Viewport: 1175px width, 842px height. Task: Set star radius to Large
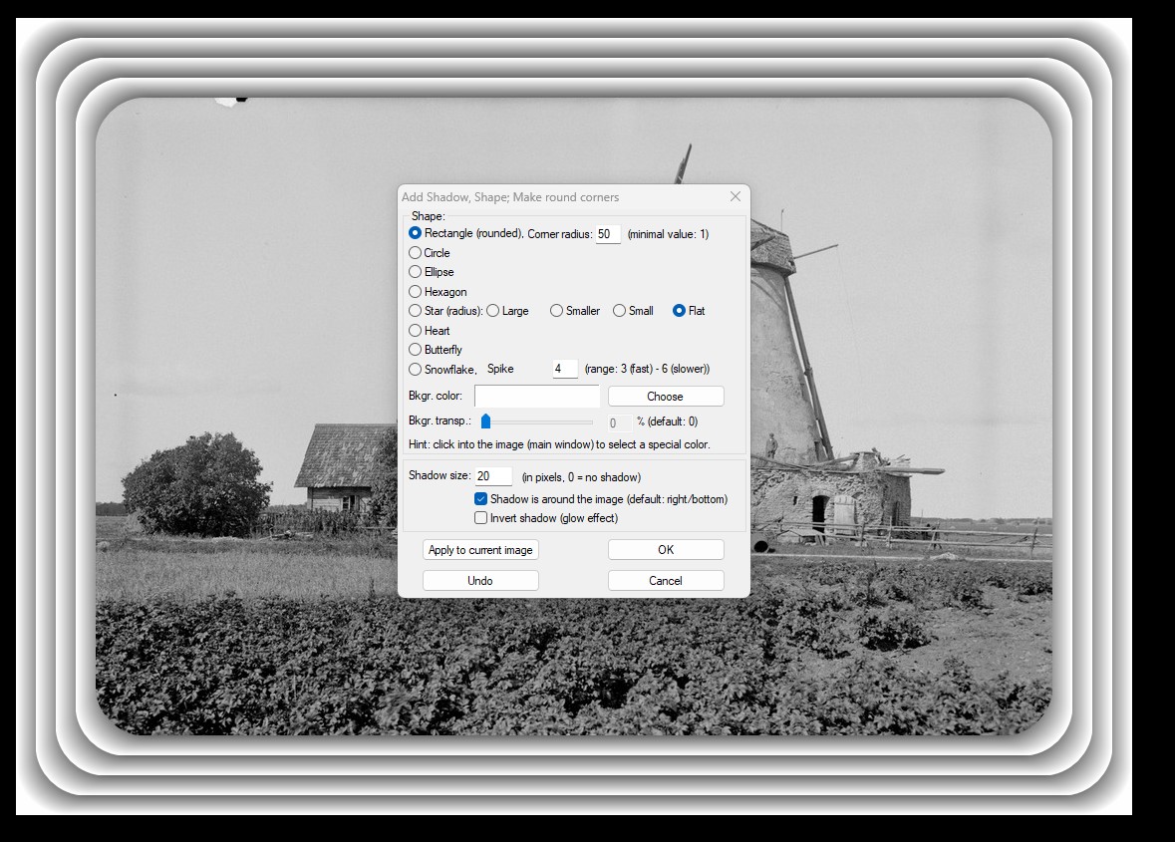(x=493, y=311)
